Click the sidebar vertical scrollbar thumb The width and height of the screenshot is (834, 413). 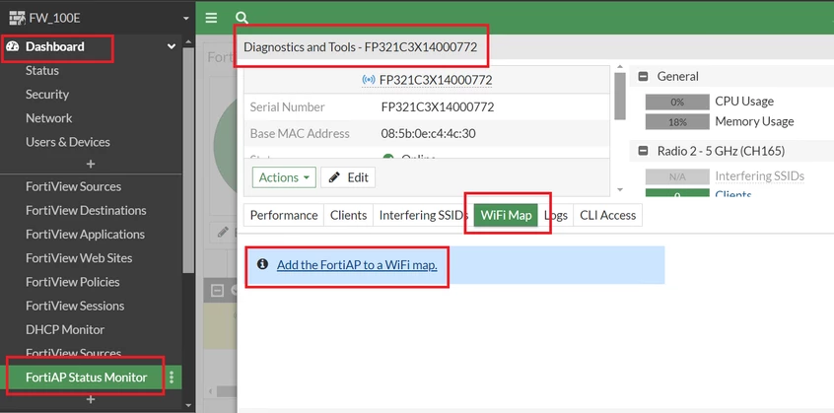[x=188, y=160]
